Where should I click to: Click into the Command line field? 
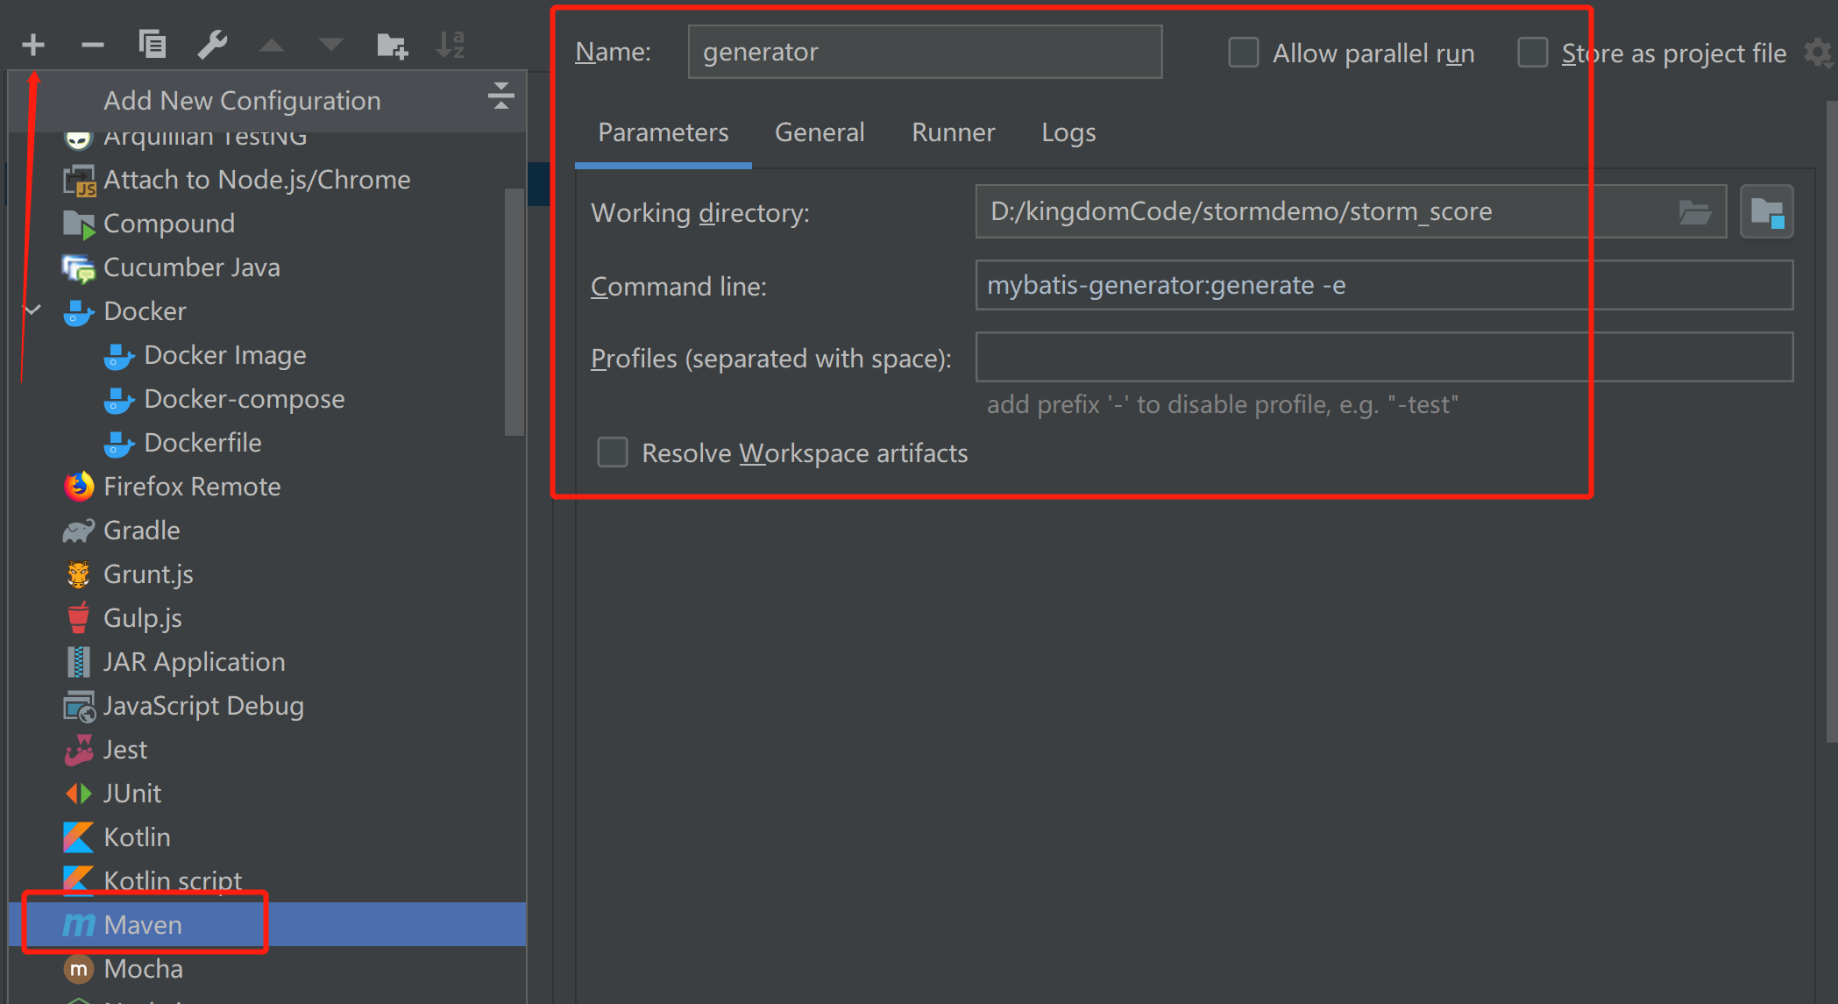(x=1383, y=285)
